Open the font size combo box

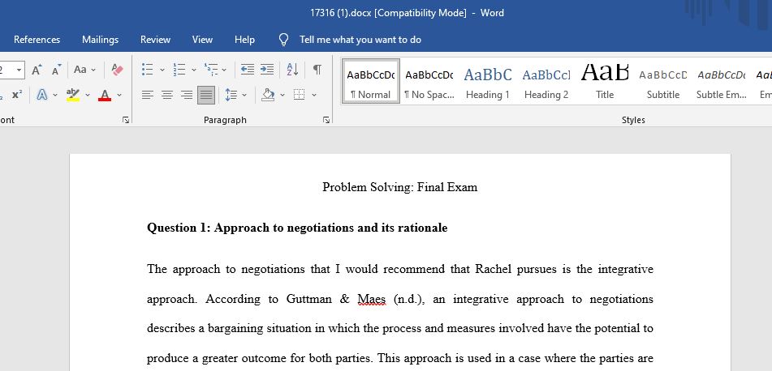(x=12, y=70)
